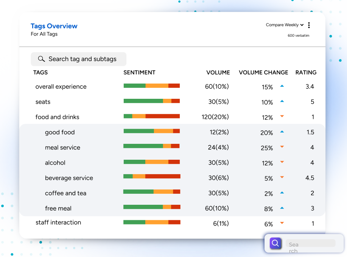Collapse the food and drinks subtag list
Image resolution: width=347 pixels, height=257 pixels.
pyautogui.click(x=58, y=117)
